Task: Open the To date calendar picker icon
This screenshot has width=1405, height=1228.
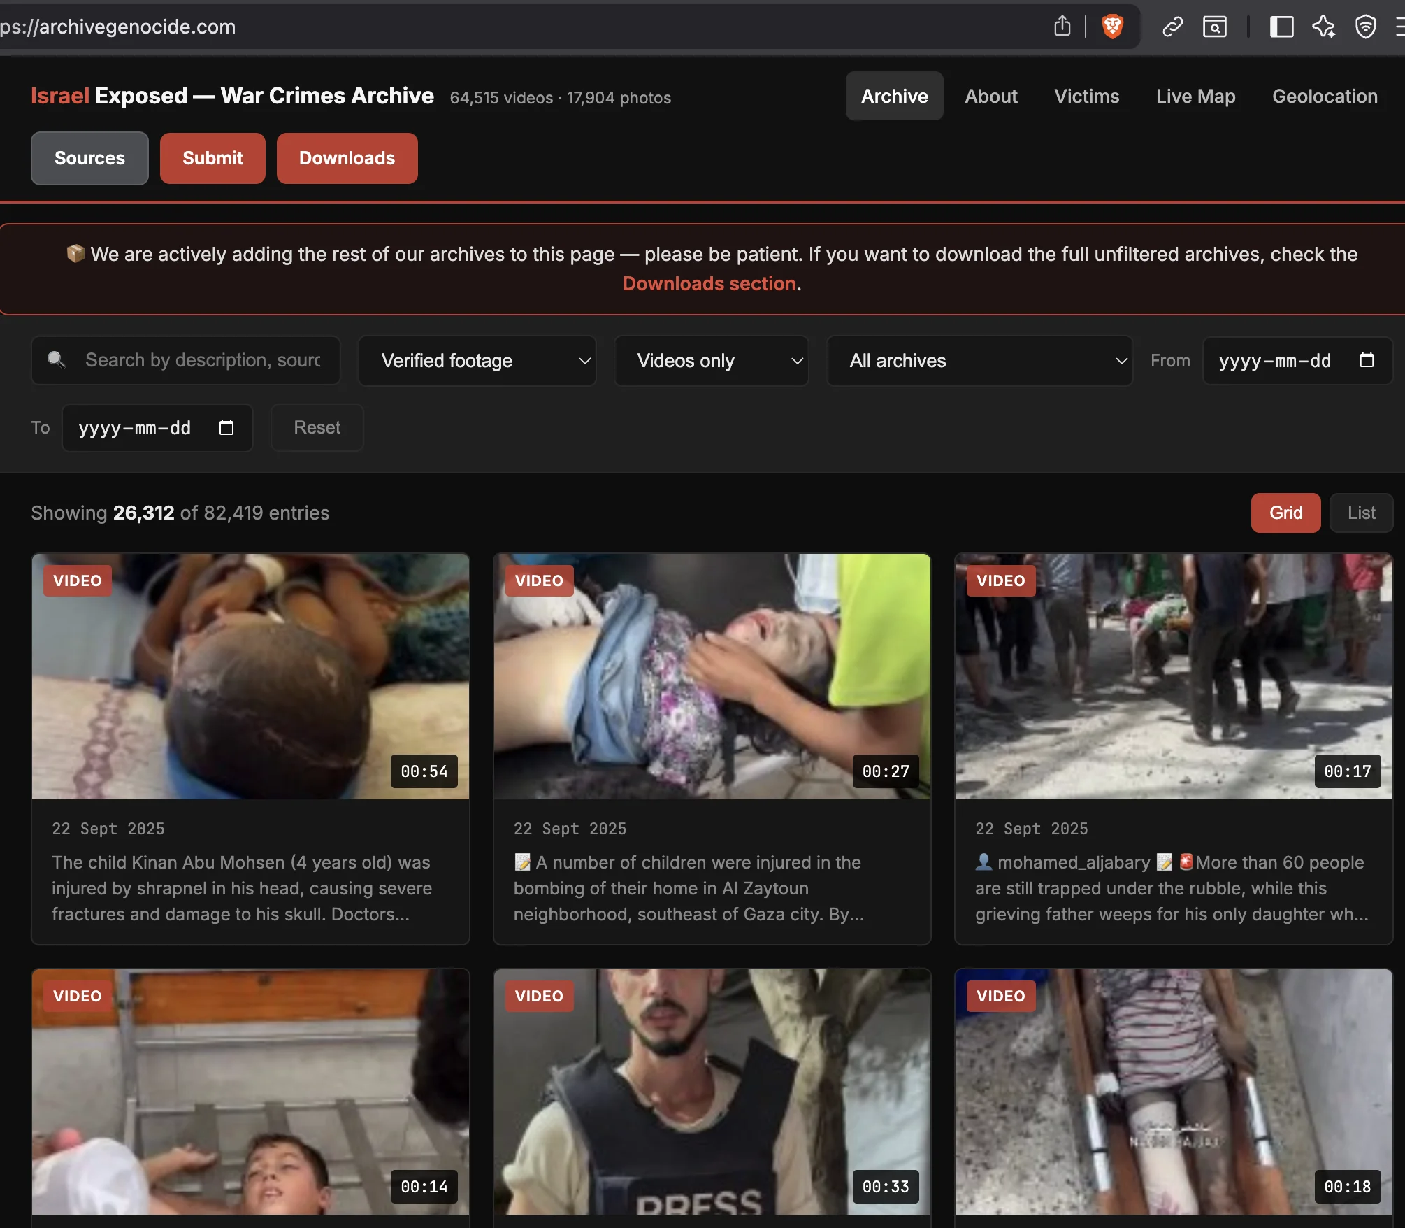Action: (226, 427)
